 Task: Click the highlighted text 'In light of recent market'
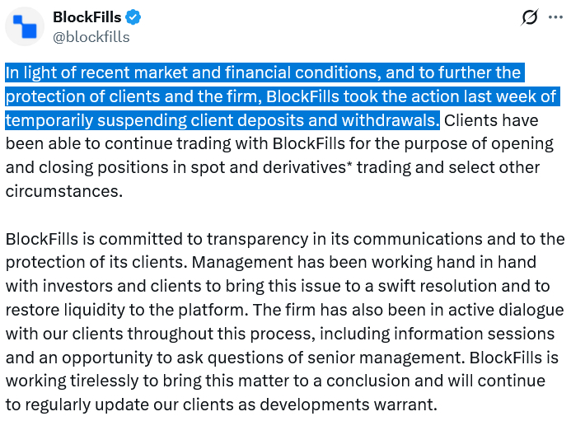(x=91, y=73)
